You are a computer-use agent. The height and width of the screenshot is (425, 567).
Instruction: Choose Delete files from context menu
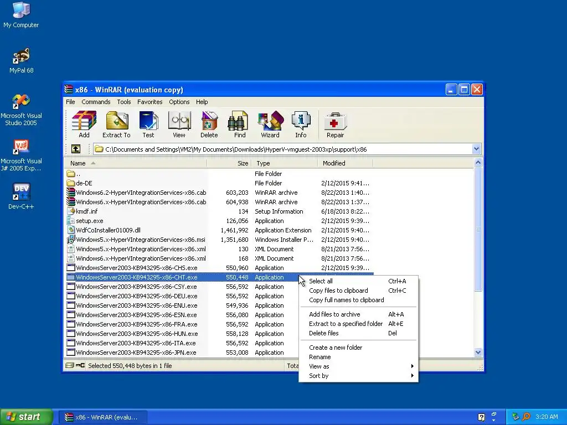click(x=358, y=333)
